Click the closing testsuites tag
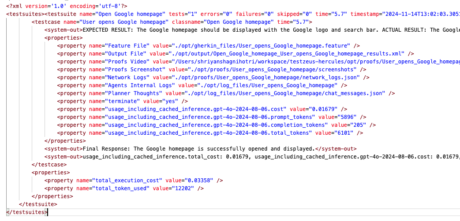This screenshot has width=460, height=221. pos(27,212)
